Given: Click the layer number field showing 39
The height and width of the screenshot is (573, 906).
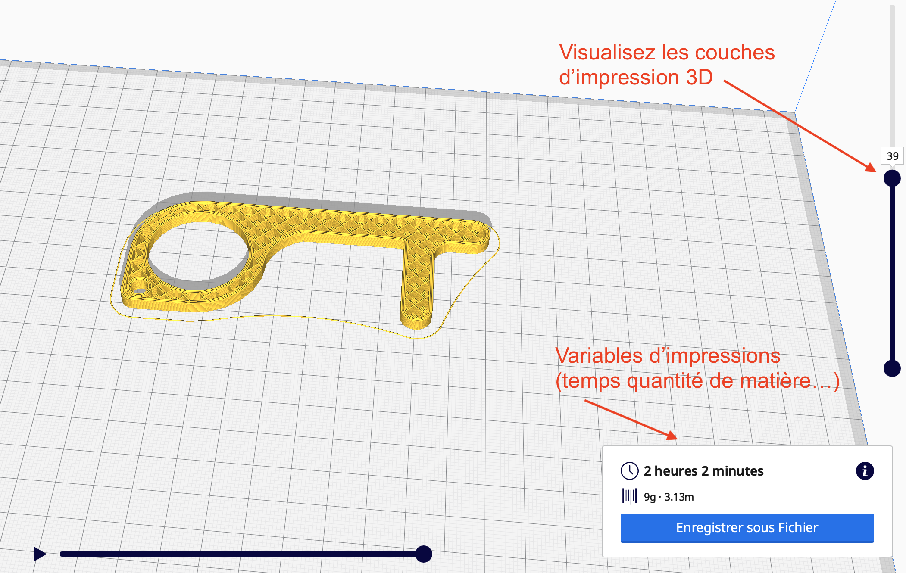Looking at the screenshot, I should click(892, 156).
